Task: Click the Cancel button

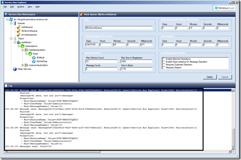Action: (x=225, y=77)
